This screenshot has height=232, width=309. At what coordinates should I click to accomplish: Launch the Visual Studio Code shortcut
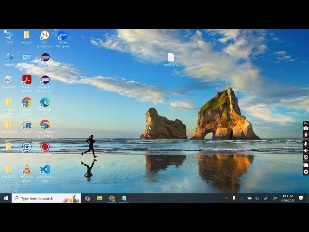point(45,174)
